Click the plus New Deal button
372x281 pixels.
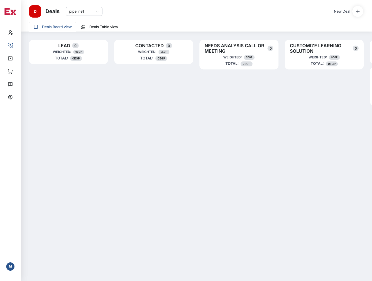pyautogui.click(x=358, y=11)
